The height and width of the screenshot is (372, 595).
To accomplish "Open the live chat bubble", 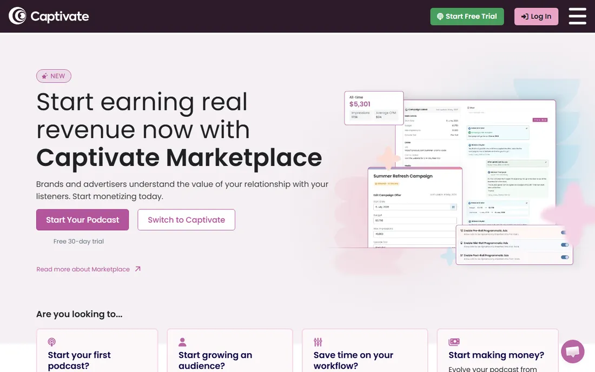I will point(573,351).
